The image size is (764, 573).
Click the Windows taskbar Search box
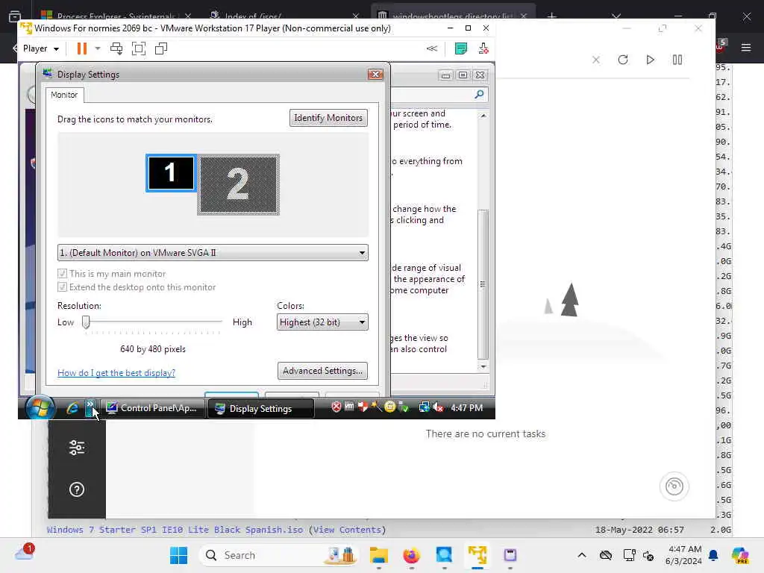point(279,555)
